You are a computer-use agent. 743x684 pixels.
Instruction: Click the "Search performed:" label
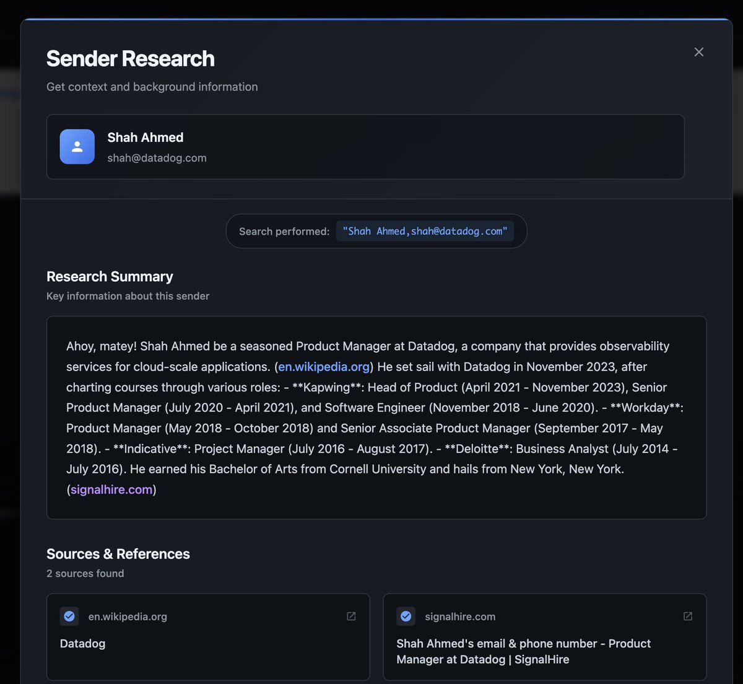(284, 232)
